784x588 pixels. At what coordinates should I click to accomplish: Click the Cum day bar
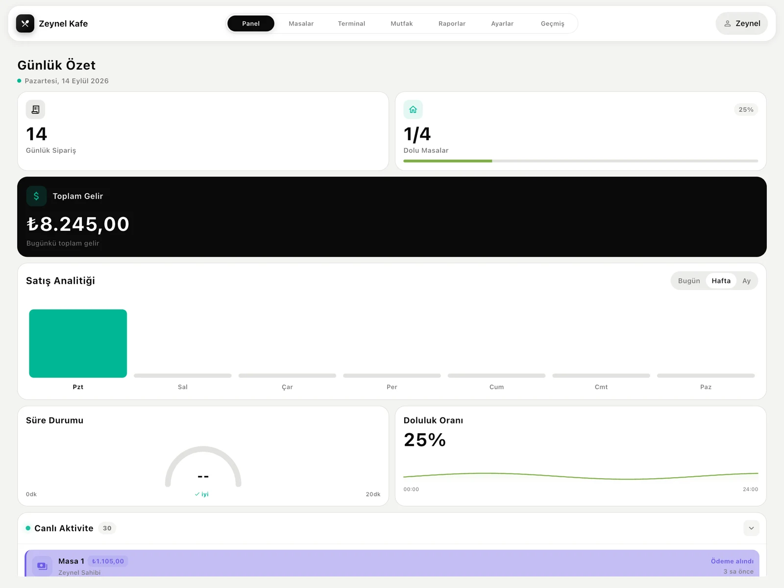pos(496,376)
